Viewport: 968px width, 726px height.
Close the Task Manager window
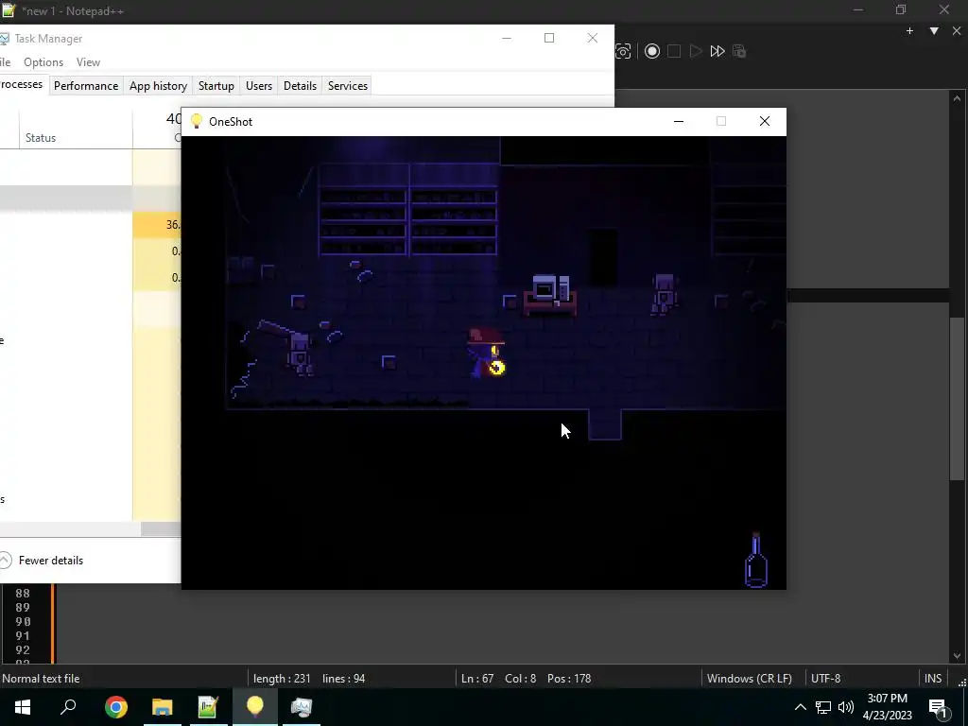[x=593, y=38]
